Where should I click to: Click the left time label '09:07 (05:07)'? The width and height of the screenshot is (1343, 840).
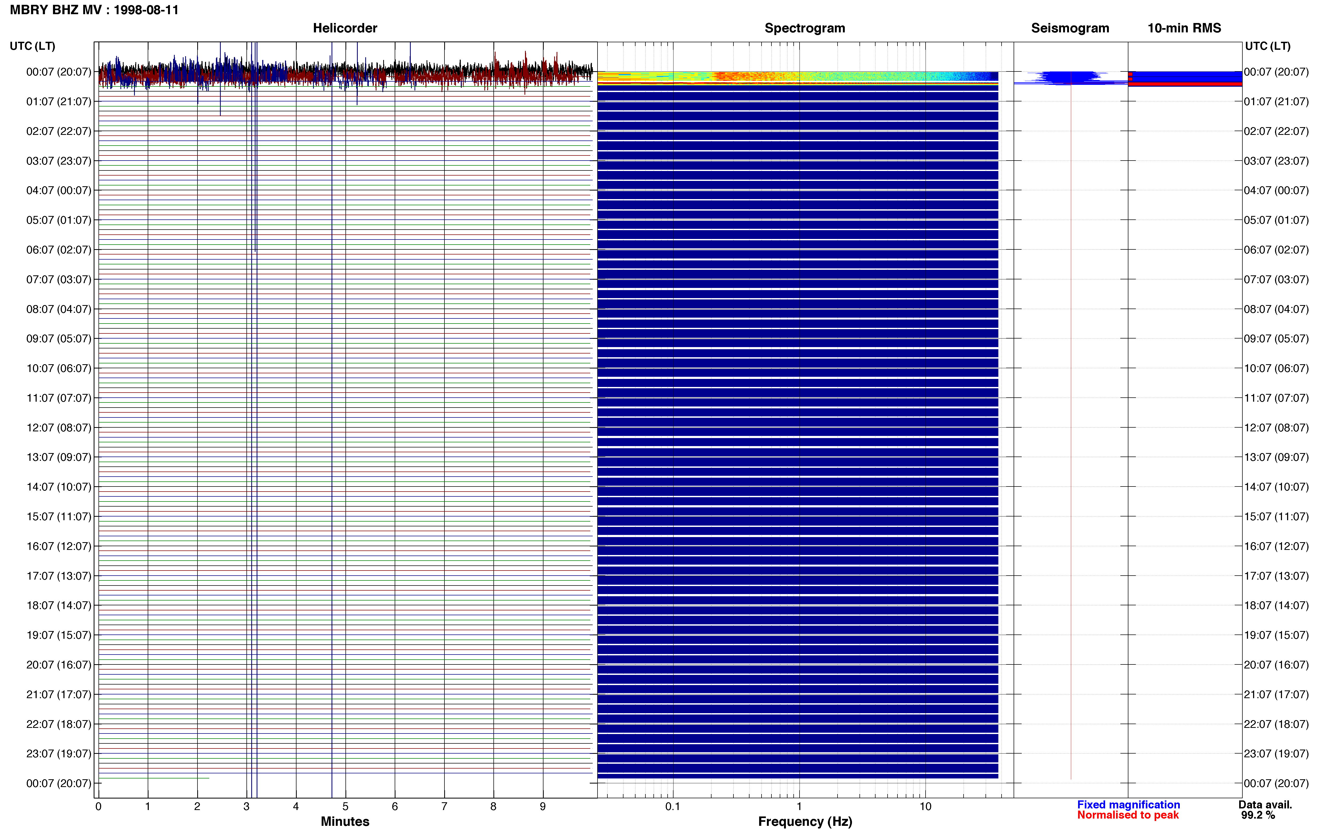(x=59, y=339)
